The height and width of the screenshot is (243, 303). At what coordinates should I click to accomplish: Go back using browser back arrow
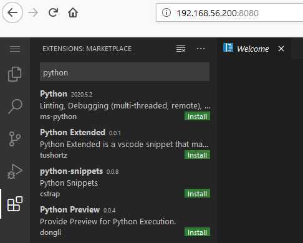point(12,12)
